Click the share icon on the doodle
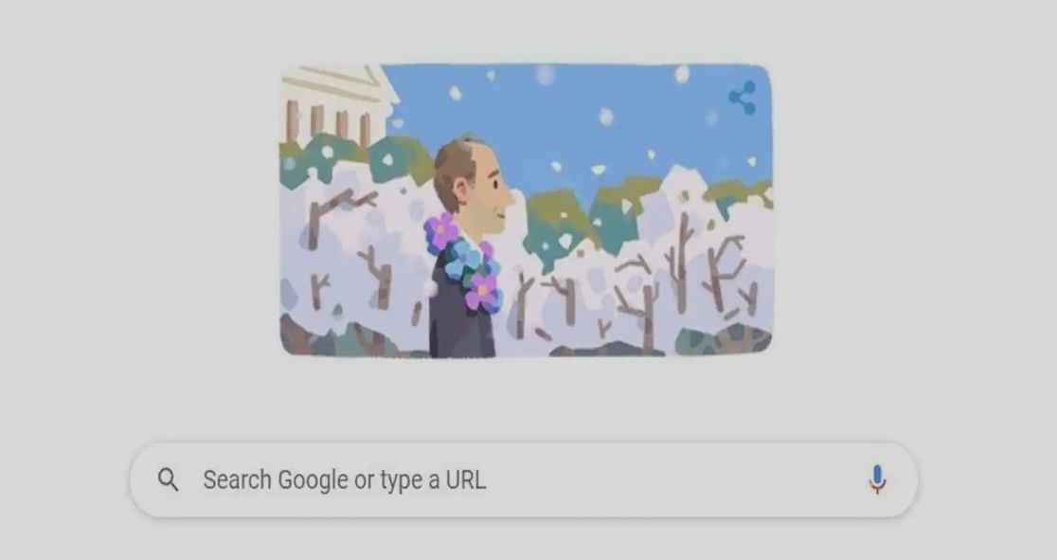The width and height of the screenshot is (1057, 560). 743,98
